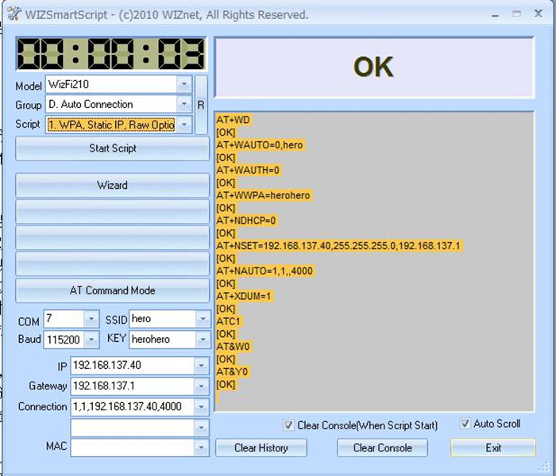Open the COM port dropdown arrow

pos(91,319)
